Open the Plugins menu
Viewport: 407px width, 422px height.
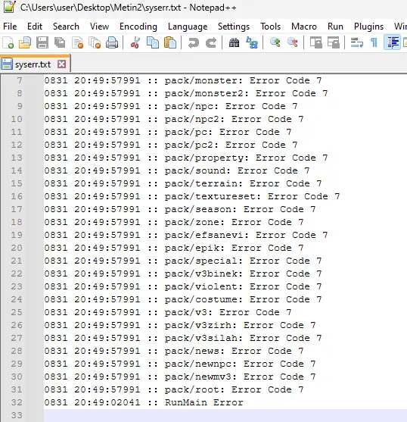368,27
